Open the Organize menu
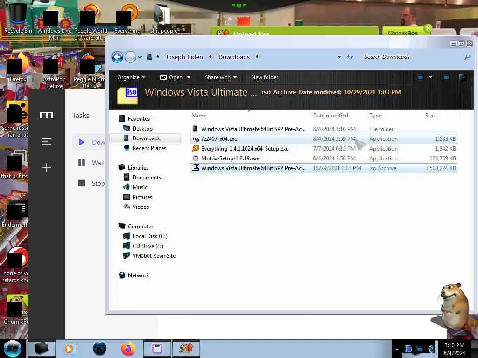The height and width of the screenshot is (358, 478). click(131, 77)
